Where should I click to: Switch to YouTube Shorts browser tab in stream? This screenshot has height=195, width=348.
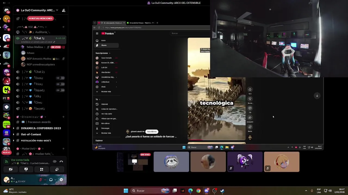[x=111, y=23]
